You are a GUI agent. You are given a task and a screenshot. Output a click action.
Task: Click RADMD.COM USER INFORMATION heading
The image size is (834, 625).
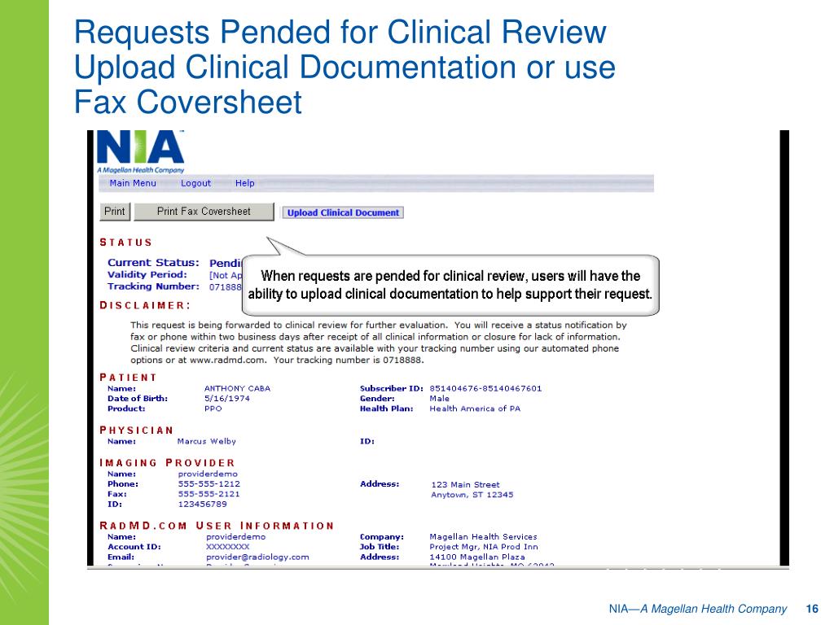pos(217,526)
